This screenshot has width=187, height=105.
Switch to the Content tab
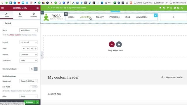point(6,15)
